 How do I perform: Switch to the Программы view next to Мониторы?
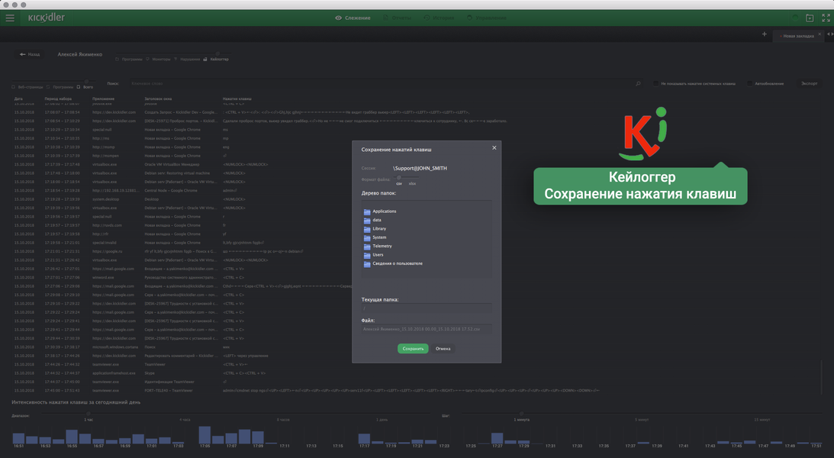pos(129,60)
